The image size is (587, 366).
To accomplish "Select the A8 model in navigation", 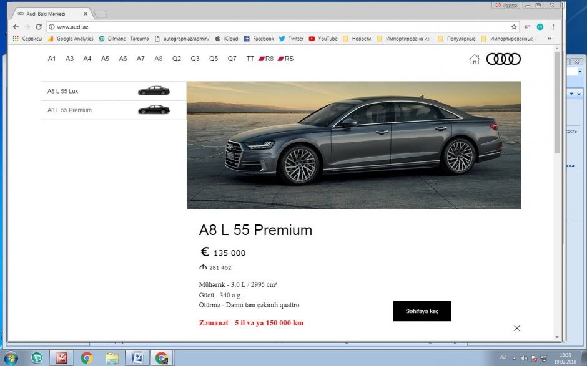I will (159, 59).
